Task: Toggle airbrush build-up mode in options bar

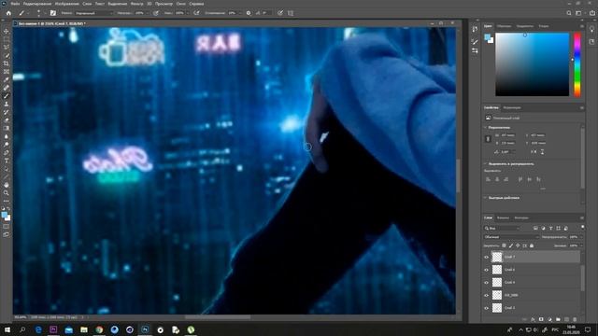Action: coord(196,13)
